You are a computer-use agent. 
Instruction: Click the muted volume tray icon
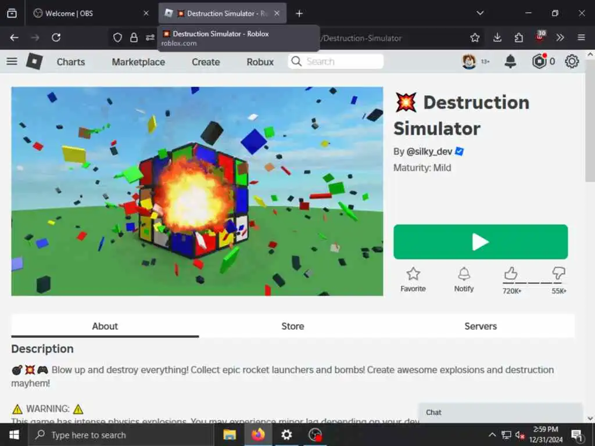520,434
